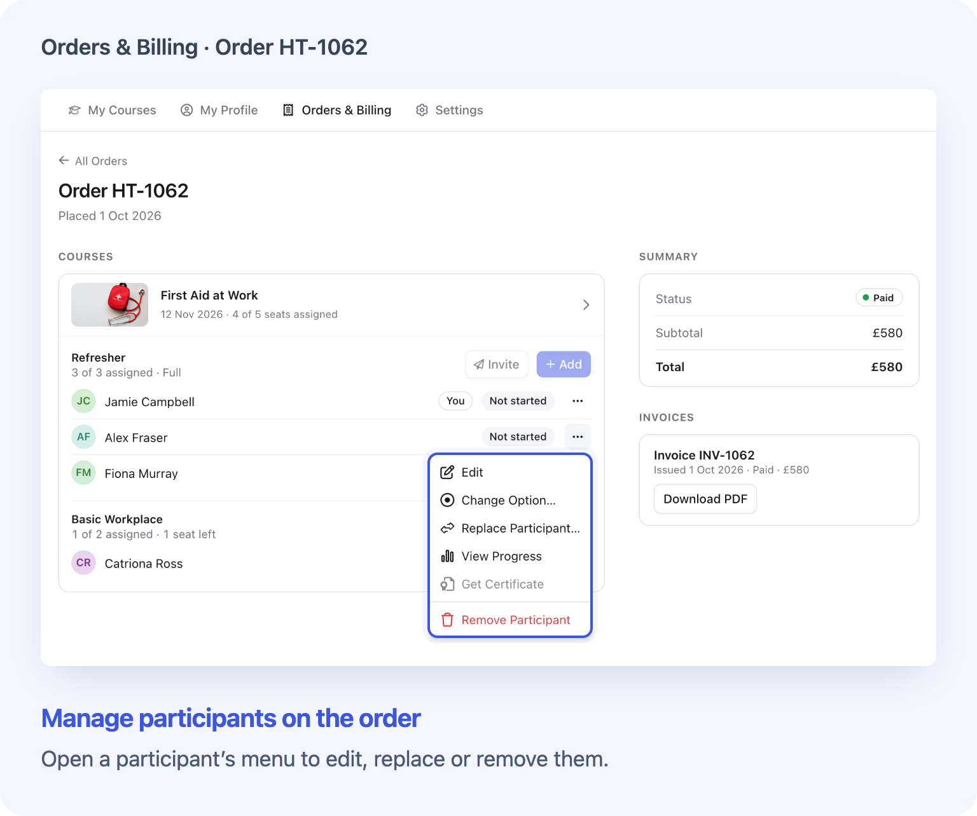Close Alex Fraser's three-dot options menu
The height and width of the screenshot is (816, 977).
(x=578, y=437)
